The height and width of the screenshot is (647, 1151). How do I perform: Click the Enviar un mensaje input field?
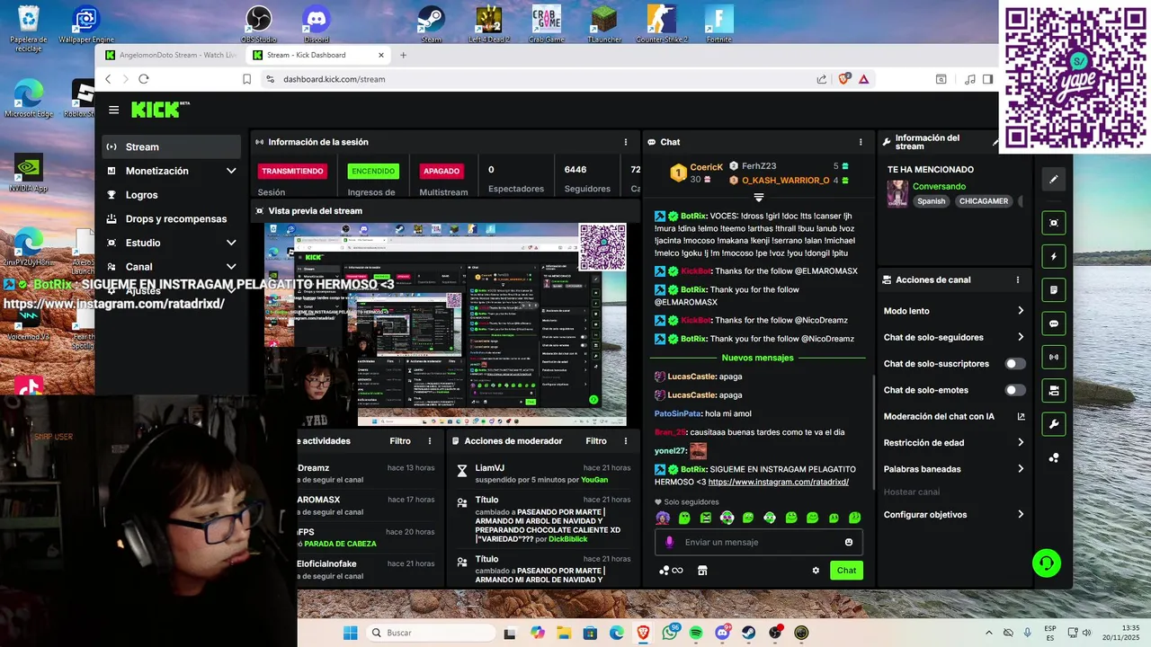[x=759, y=542]
